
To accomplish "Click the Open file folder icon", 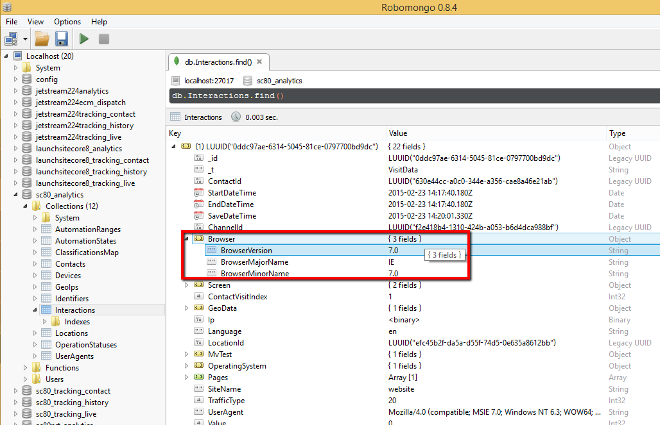I will [x=42, y=39].
